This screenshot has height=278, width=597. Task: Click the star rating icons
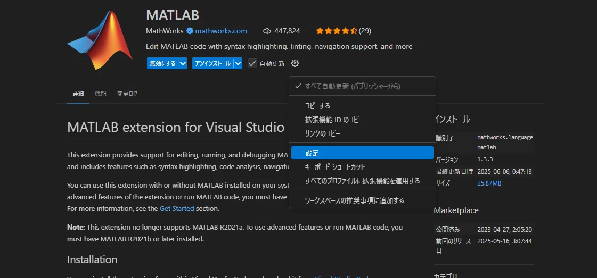pyautogui.click(x=337, y=31)
